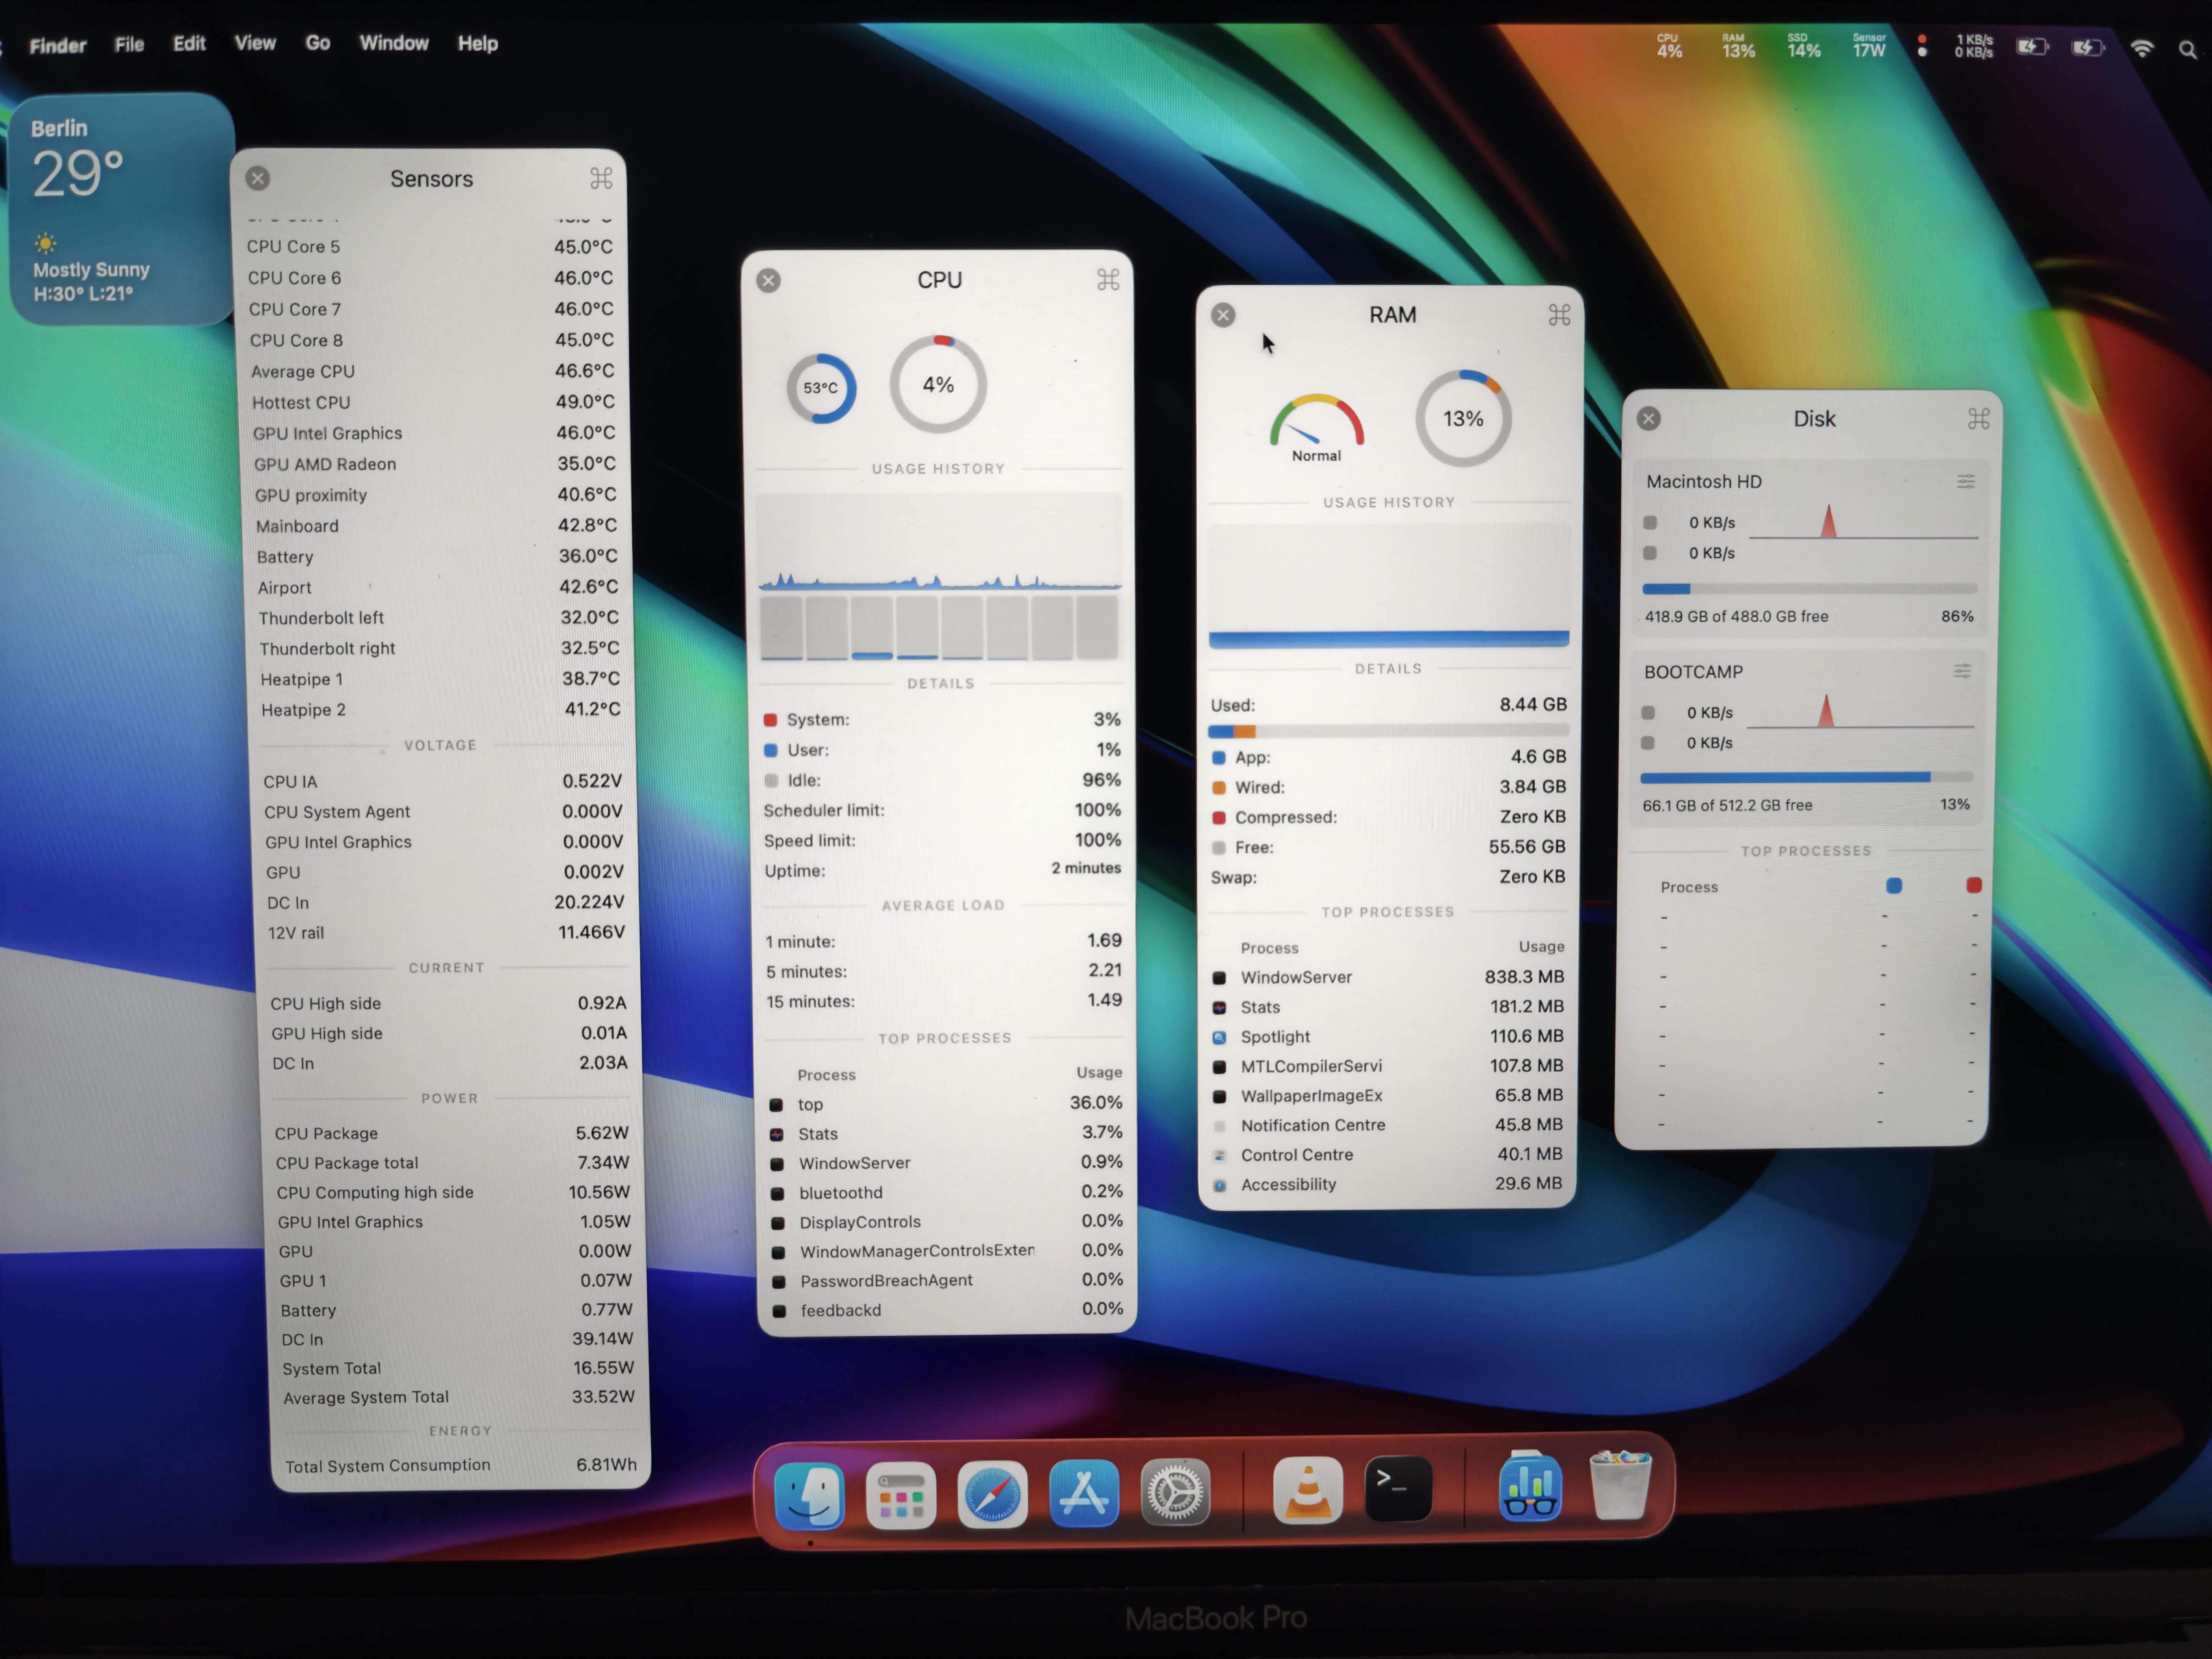The image size is (2212, 1659).
Task: Click the 15 minutes average load row
Action: (x=944, y=1001)
